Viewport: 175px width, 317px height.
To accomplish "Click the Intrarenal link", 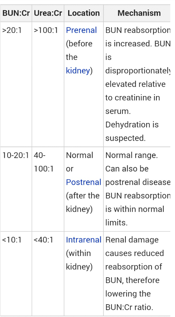I will click(83, 240).
